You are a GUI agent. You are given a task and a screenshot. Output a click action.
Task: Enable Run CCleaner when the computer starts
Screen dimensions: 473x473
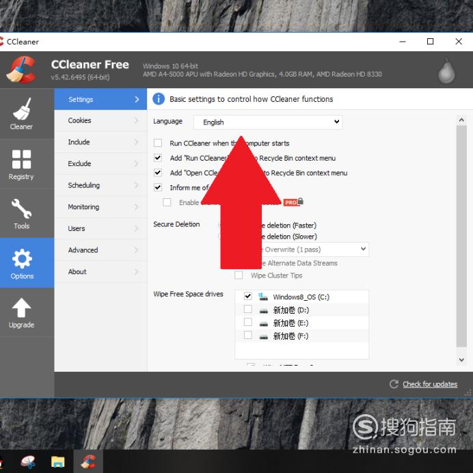[158, 143]
